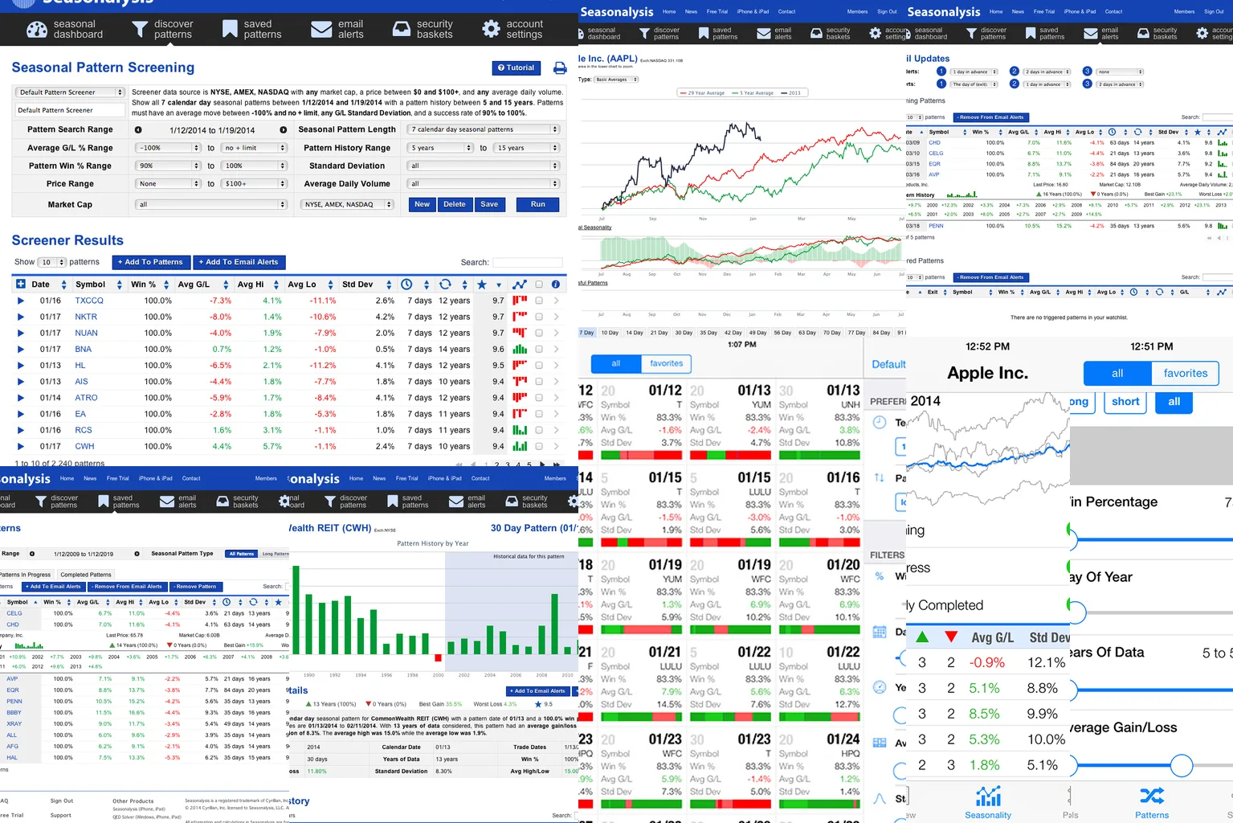
Task: Click the Run screener button
Action: click(537, 204)
